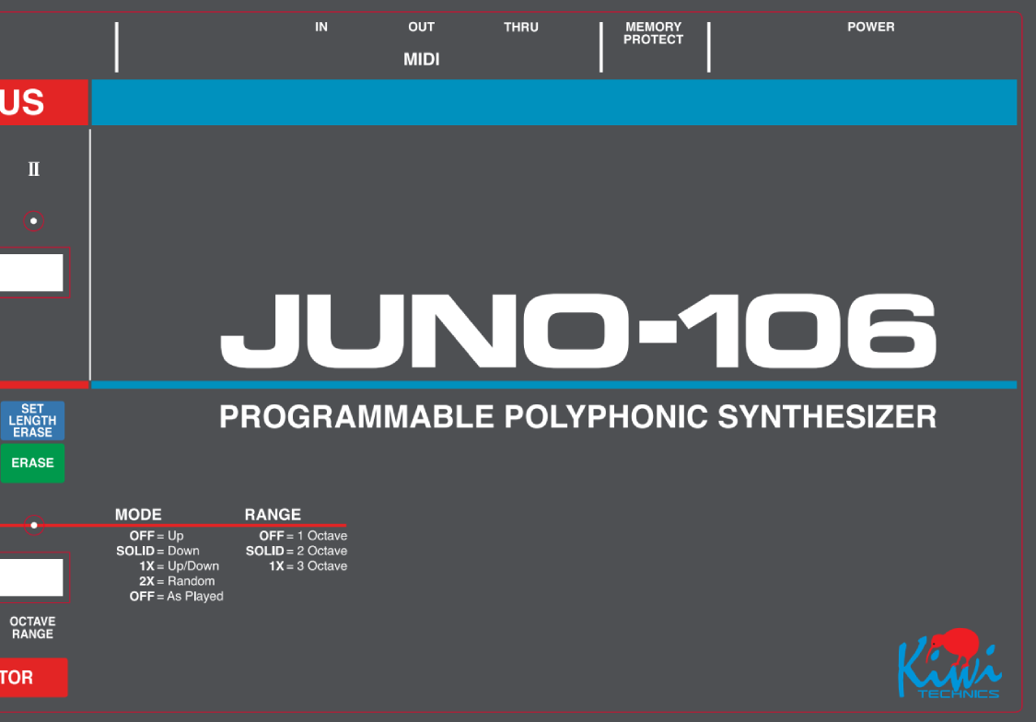Click the 'SOLID = Down' mode entry
Image resolution: width=1036 pixels, height=722 pixels.
[x=157, y=551]
